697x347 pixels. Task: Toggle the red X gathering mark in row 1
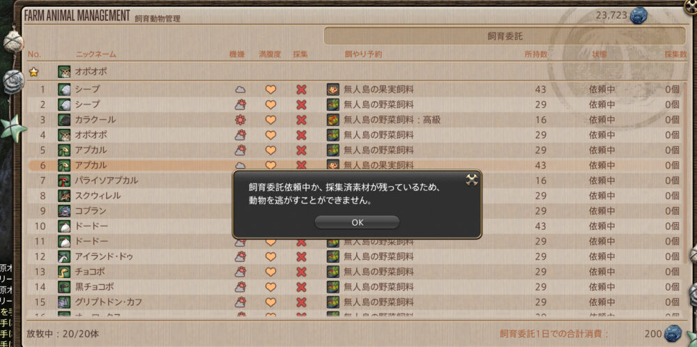[301, 89]
